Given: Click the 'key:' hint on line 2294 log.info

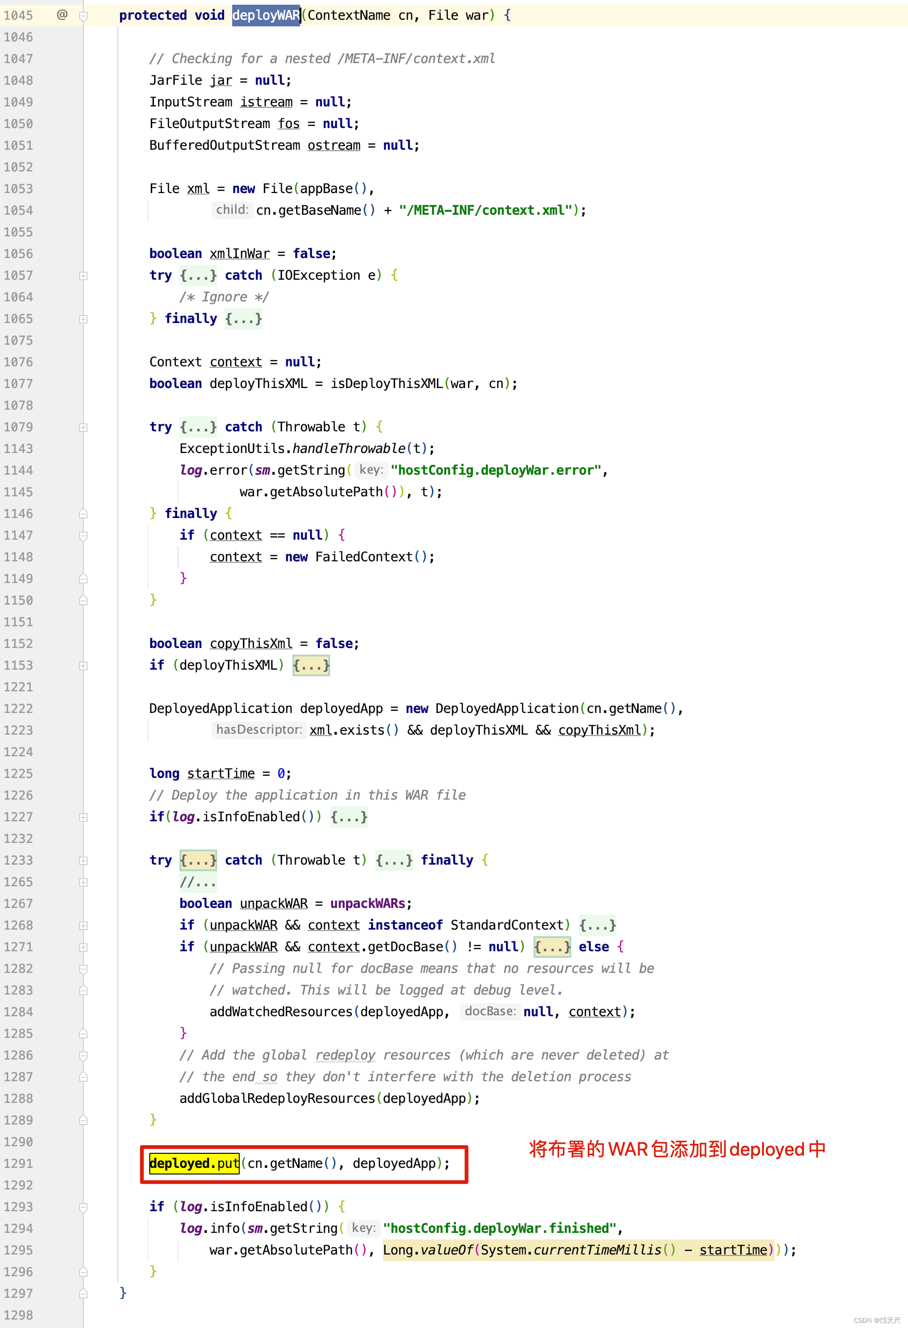Looking at the screenshot, I should pos(364,1228).
